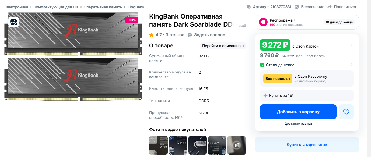Go to Оперативная память breadcrumb category
The height and width of the screenshot is (157, 371).
(103, 7)
